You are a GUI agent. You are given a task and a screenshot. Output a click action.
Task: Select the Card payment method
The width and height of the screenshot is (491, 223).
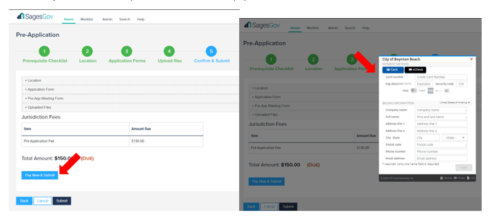(x=392, y=70)
